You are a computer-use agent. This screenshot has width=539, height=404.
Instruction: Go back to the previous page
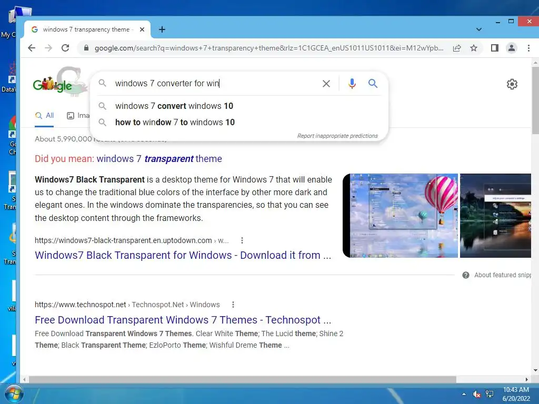coord(32,48)
